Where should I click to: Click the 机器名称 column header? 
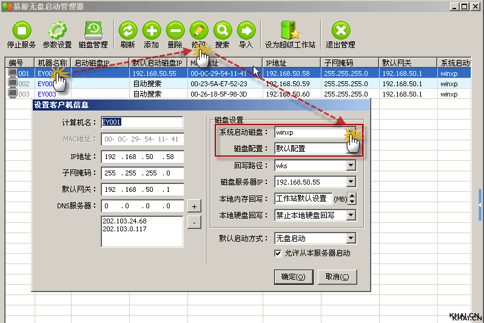[x=52, y=63]
